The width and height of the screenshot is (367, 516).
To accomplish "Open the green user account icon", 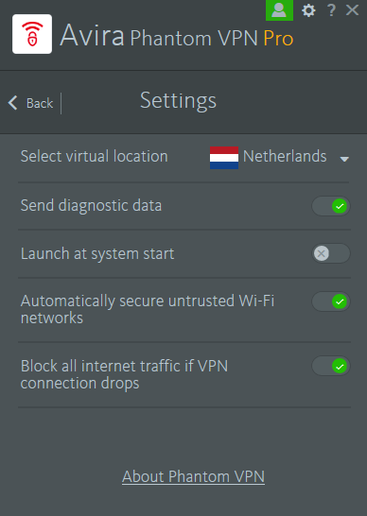I will pos(279,10).
